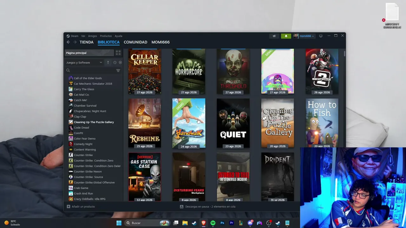Image resolution: width=406 pixels, height=228 pixels.
Task: Open Task View on the taskbar
Action: pos(176,223)
